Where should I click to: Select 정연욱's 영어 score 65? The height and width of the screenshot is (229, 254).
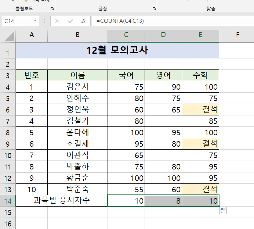pos(163,110)
